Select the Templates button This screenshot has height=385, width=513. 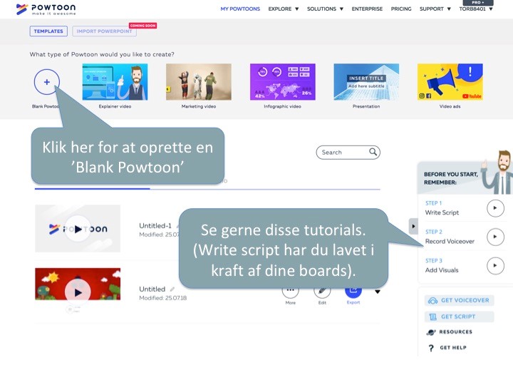click(48, 31)
